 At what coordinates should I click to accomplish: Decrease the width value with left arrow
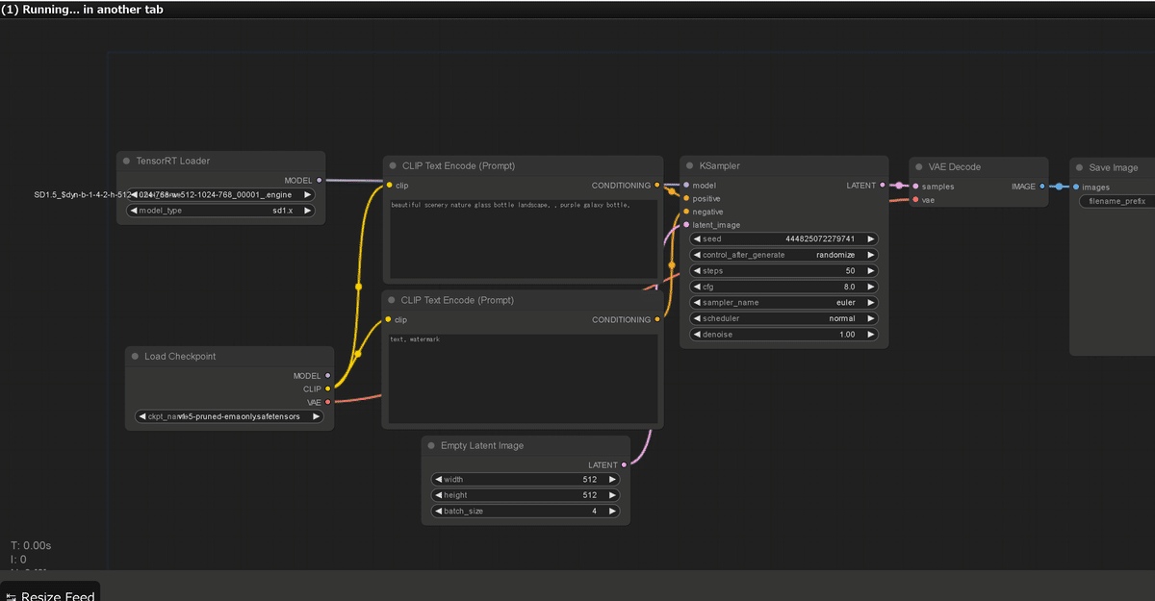(438, 479)
